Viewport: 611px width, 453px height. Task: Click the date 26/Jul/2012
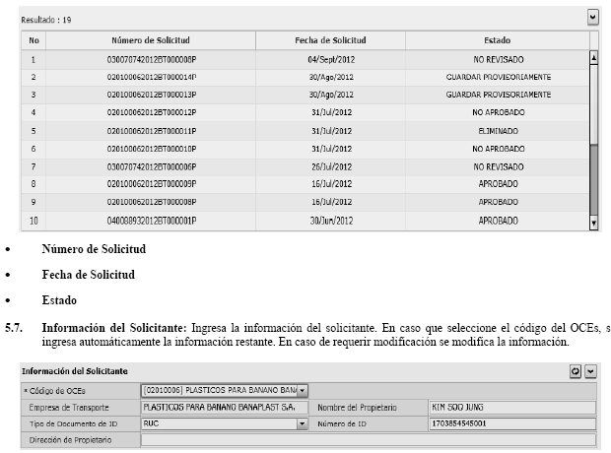[x=331, y=167]
